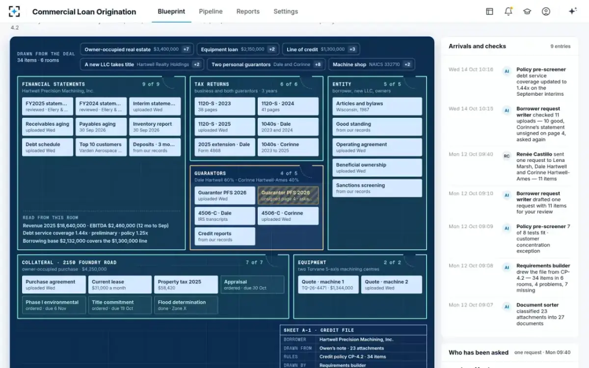Open the 1120-S 2024 tax return
Image resolution: width=589 pixels, height=368 pixels.
(x=288, y=106)
